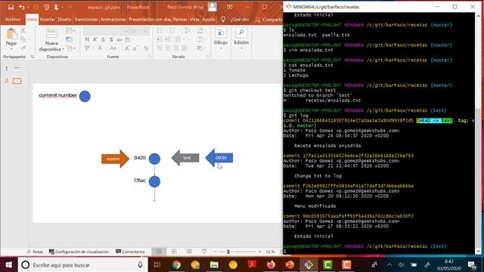This screenshot has width=484, height=272.
Task: Open Firefox from the taskbar
Action: tap(271, 265)
